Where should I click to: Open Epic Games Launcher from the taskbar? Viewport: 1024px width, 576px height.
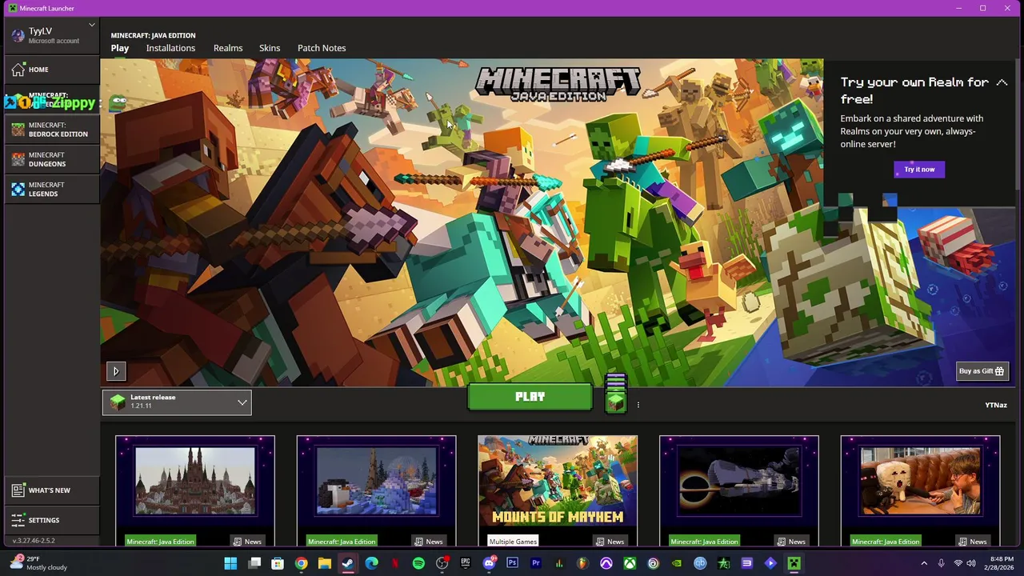pyautogui.click(x=466, y=563)
